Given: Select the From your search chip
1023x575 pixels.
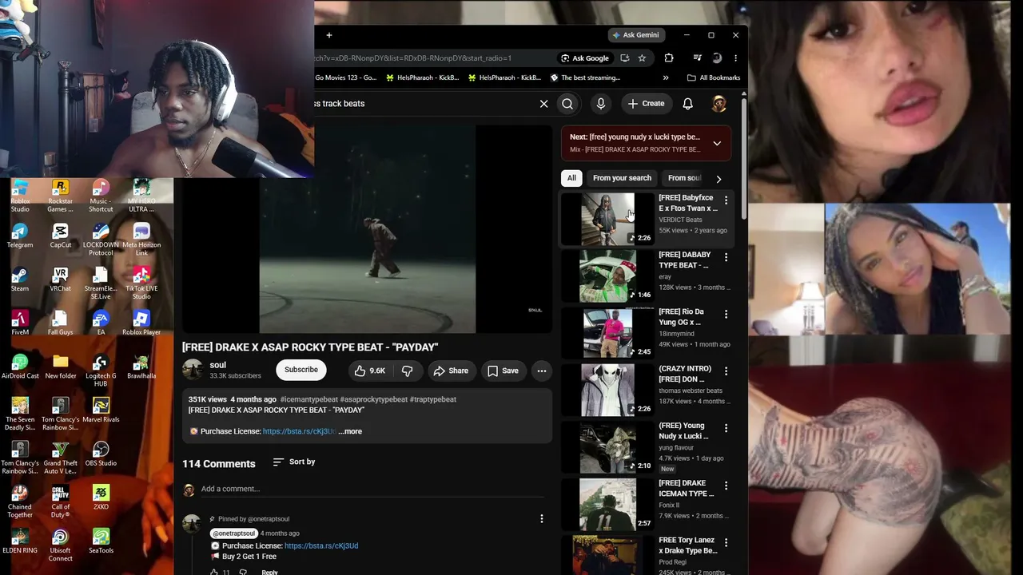Looking at the screenshot, I should pyautogui.click(x=622, y=178).
